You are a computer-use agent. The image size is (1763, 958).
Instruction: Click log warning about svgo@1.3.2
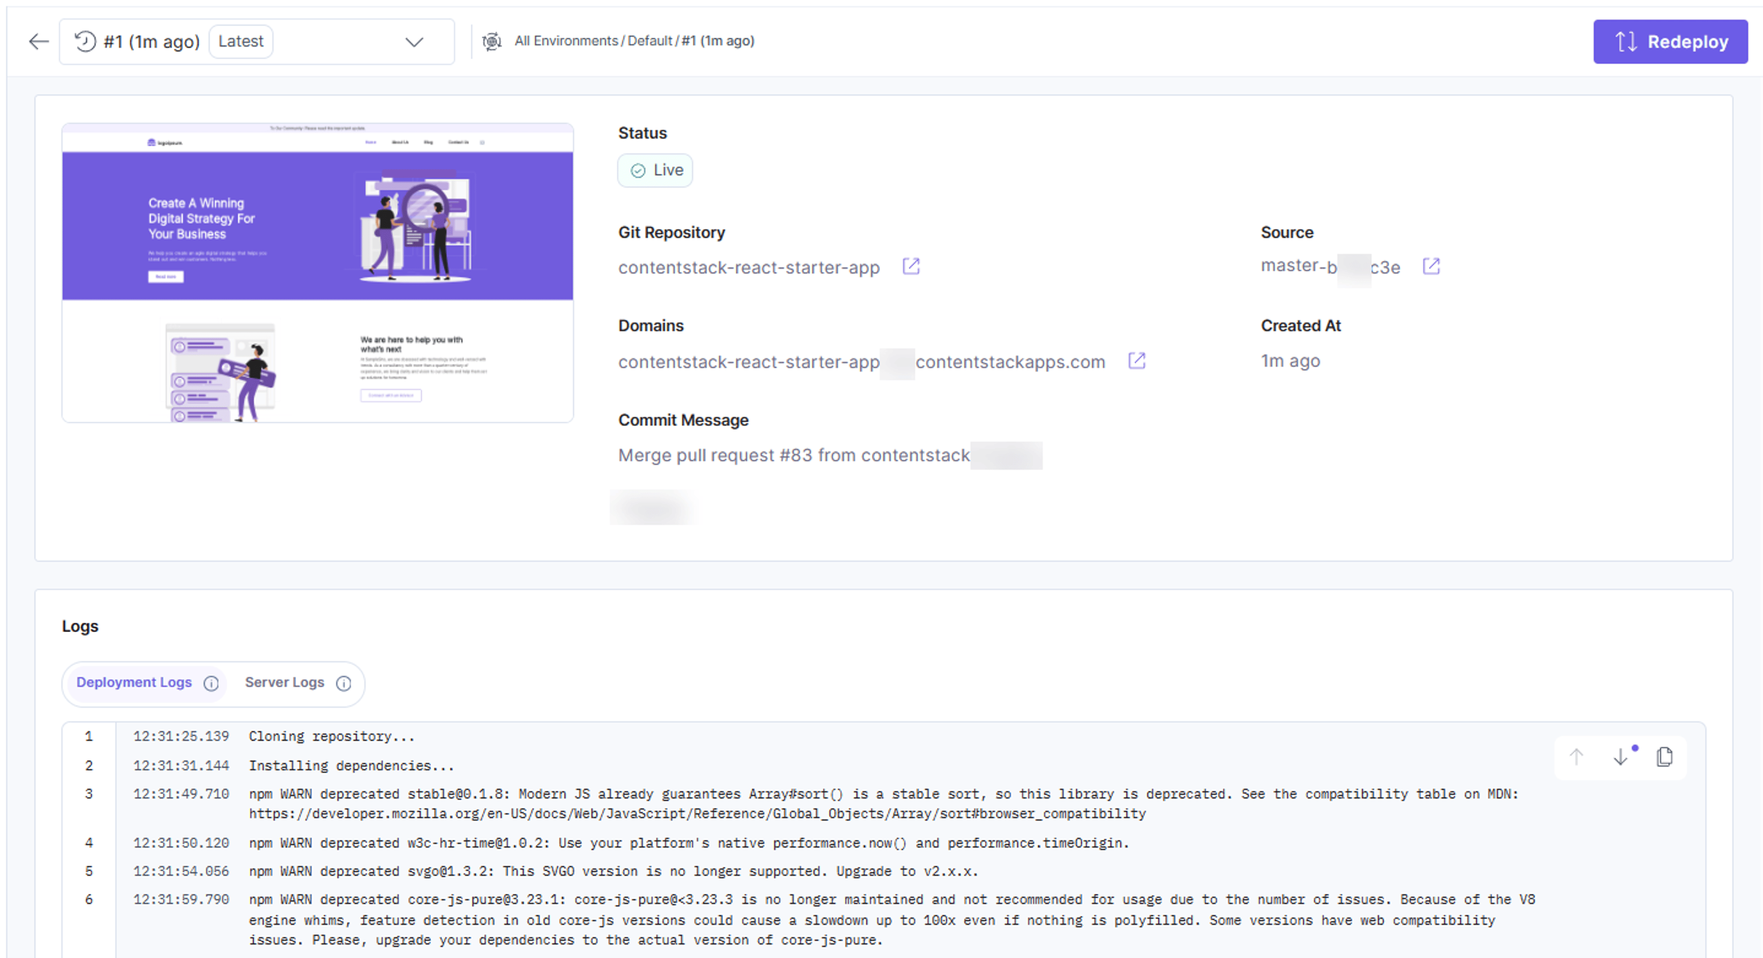[x=613, y=872]
